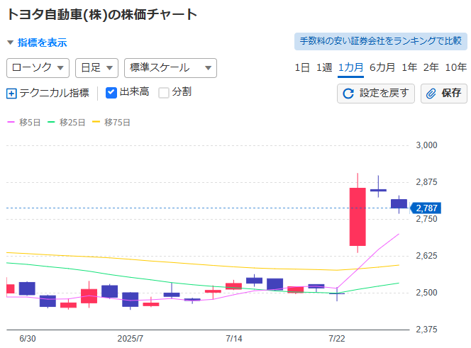Enable the 分割 checkbox
This screenshot has width=471, height=348.
tap(164, 92)
